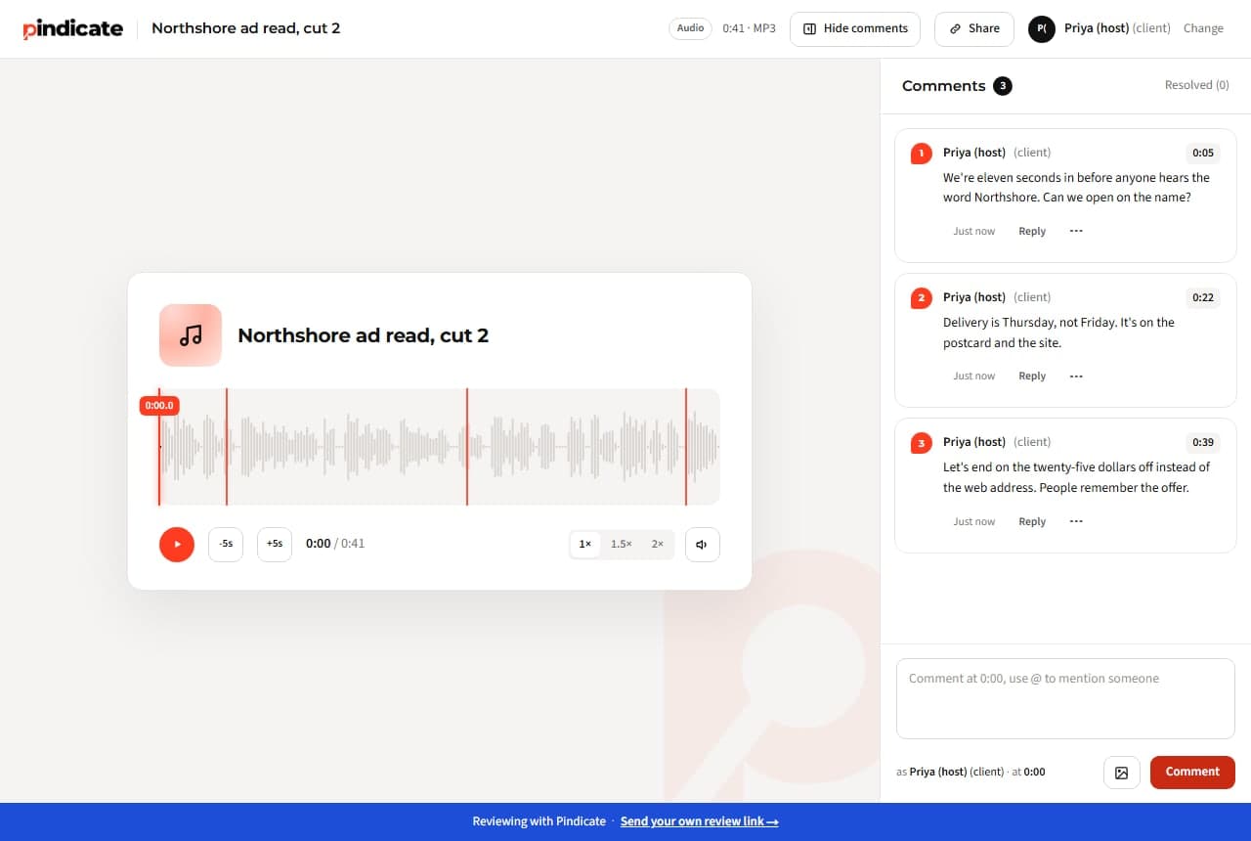
Task: Click the Pindicate logo
Action: pyautogui.click(x=73, y=28)
